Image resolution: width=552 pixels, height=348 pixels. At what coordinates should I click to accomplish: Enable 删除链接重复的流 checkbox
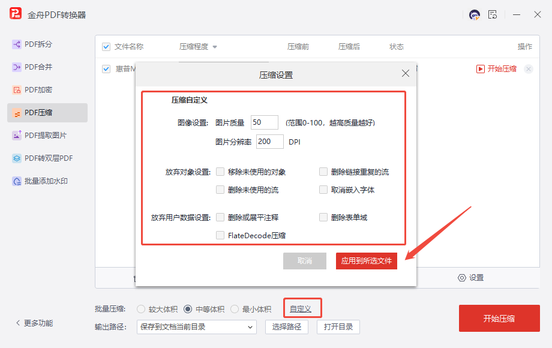[323, 172]
